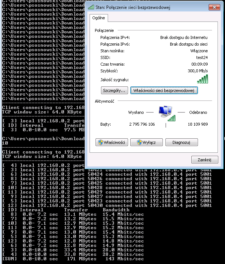Viewport: 225px width, 264px height.
Task: Click the network computers activity icon
Action: (167, 114)
